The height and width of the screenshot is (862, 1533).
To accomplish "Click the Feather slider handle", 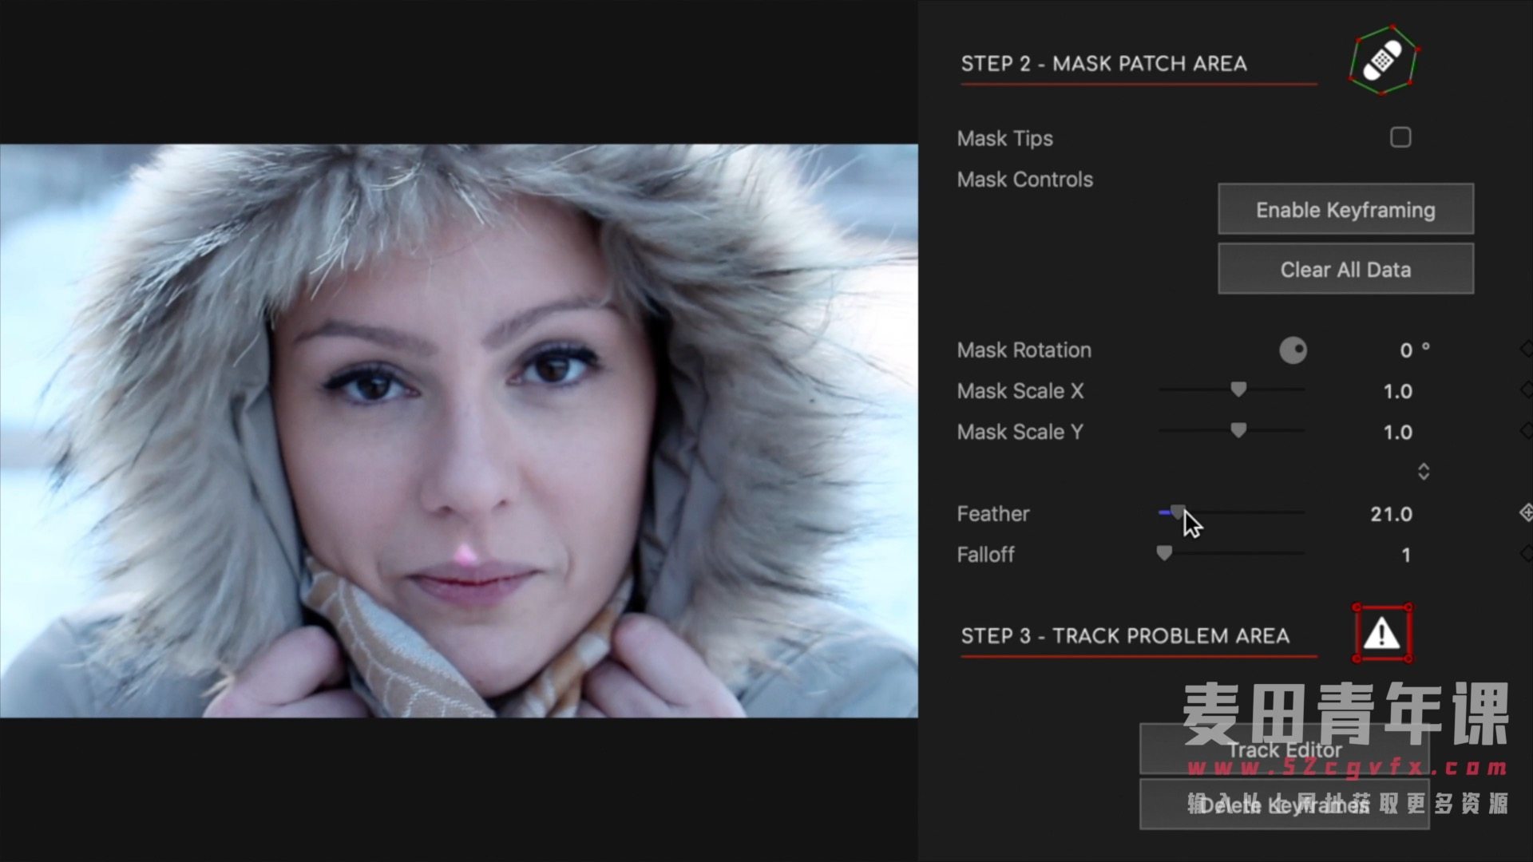I will 1177,512.
